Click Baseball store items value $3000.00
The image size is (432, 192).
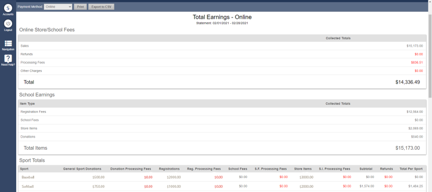point(306,177)
